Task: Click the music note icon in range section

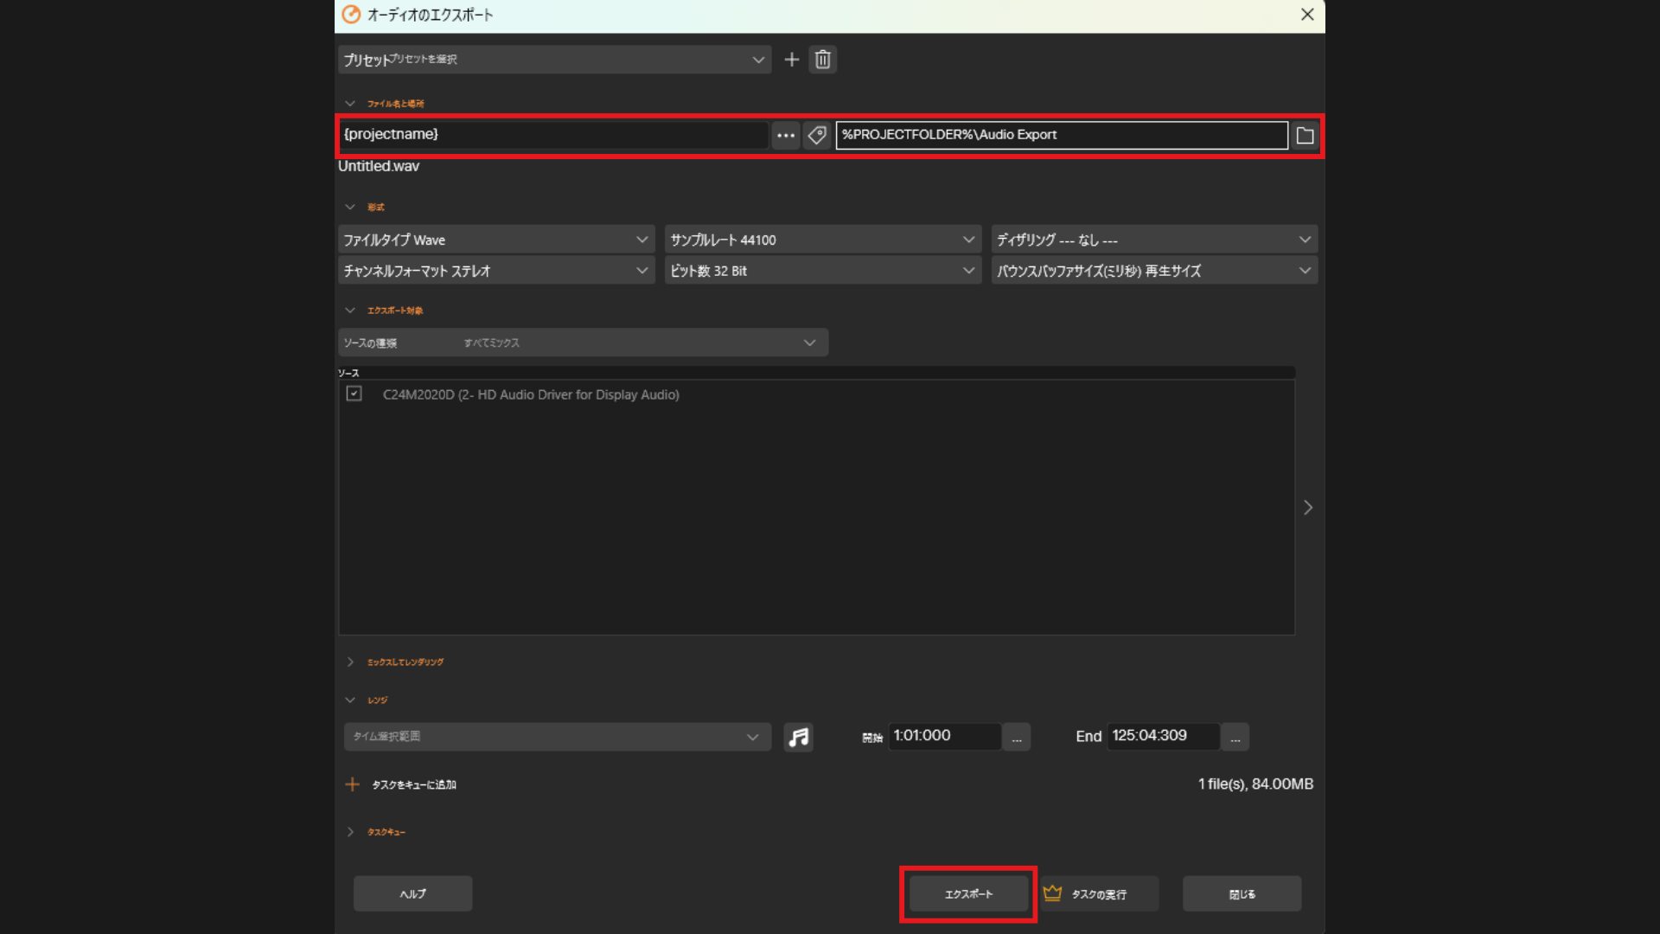Action: [x=798, y=737]
